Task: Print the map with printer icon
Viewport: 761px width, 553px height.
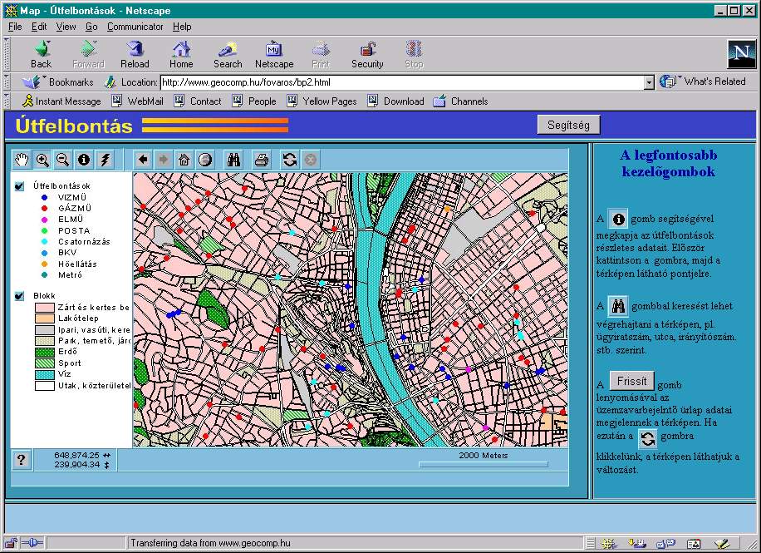Action: pos(262,160)
